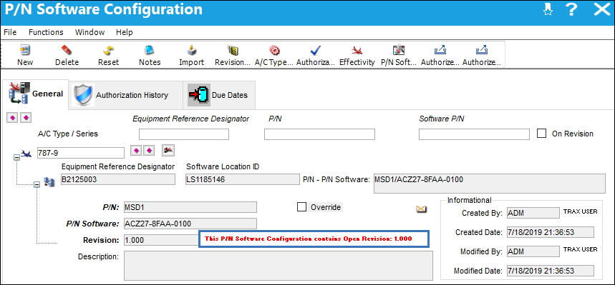Open the A/C Type... toolbar item
Screen dimensions: 615x285
(273, 55)
